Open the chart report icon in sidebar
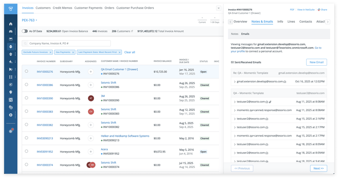Viewport: 339px width, 179px height. pyautogui.click(x=11, y=100)
